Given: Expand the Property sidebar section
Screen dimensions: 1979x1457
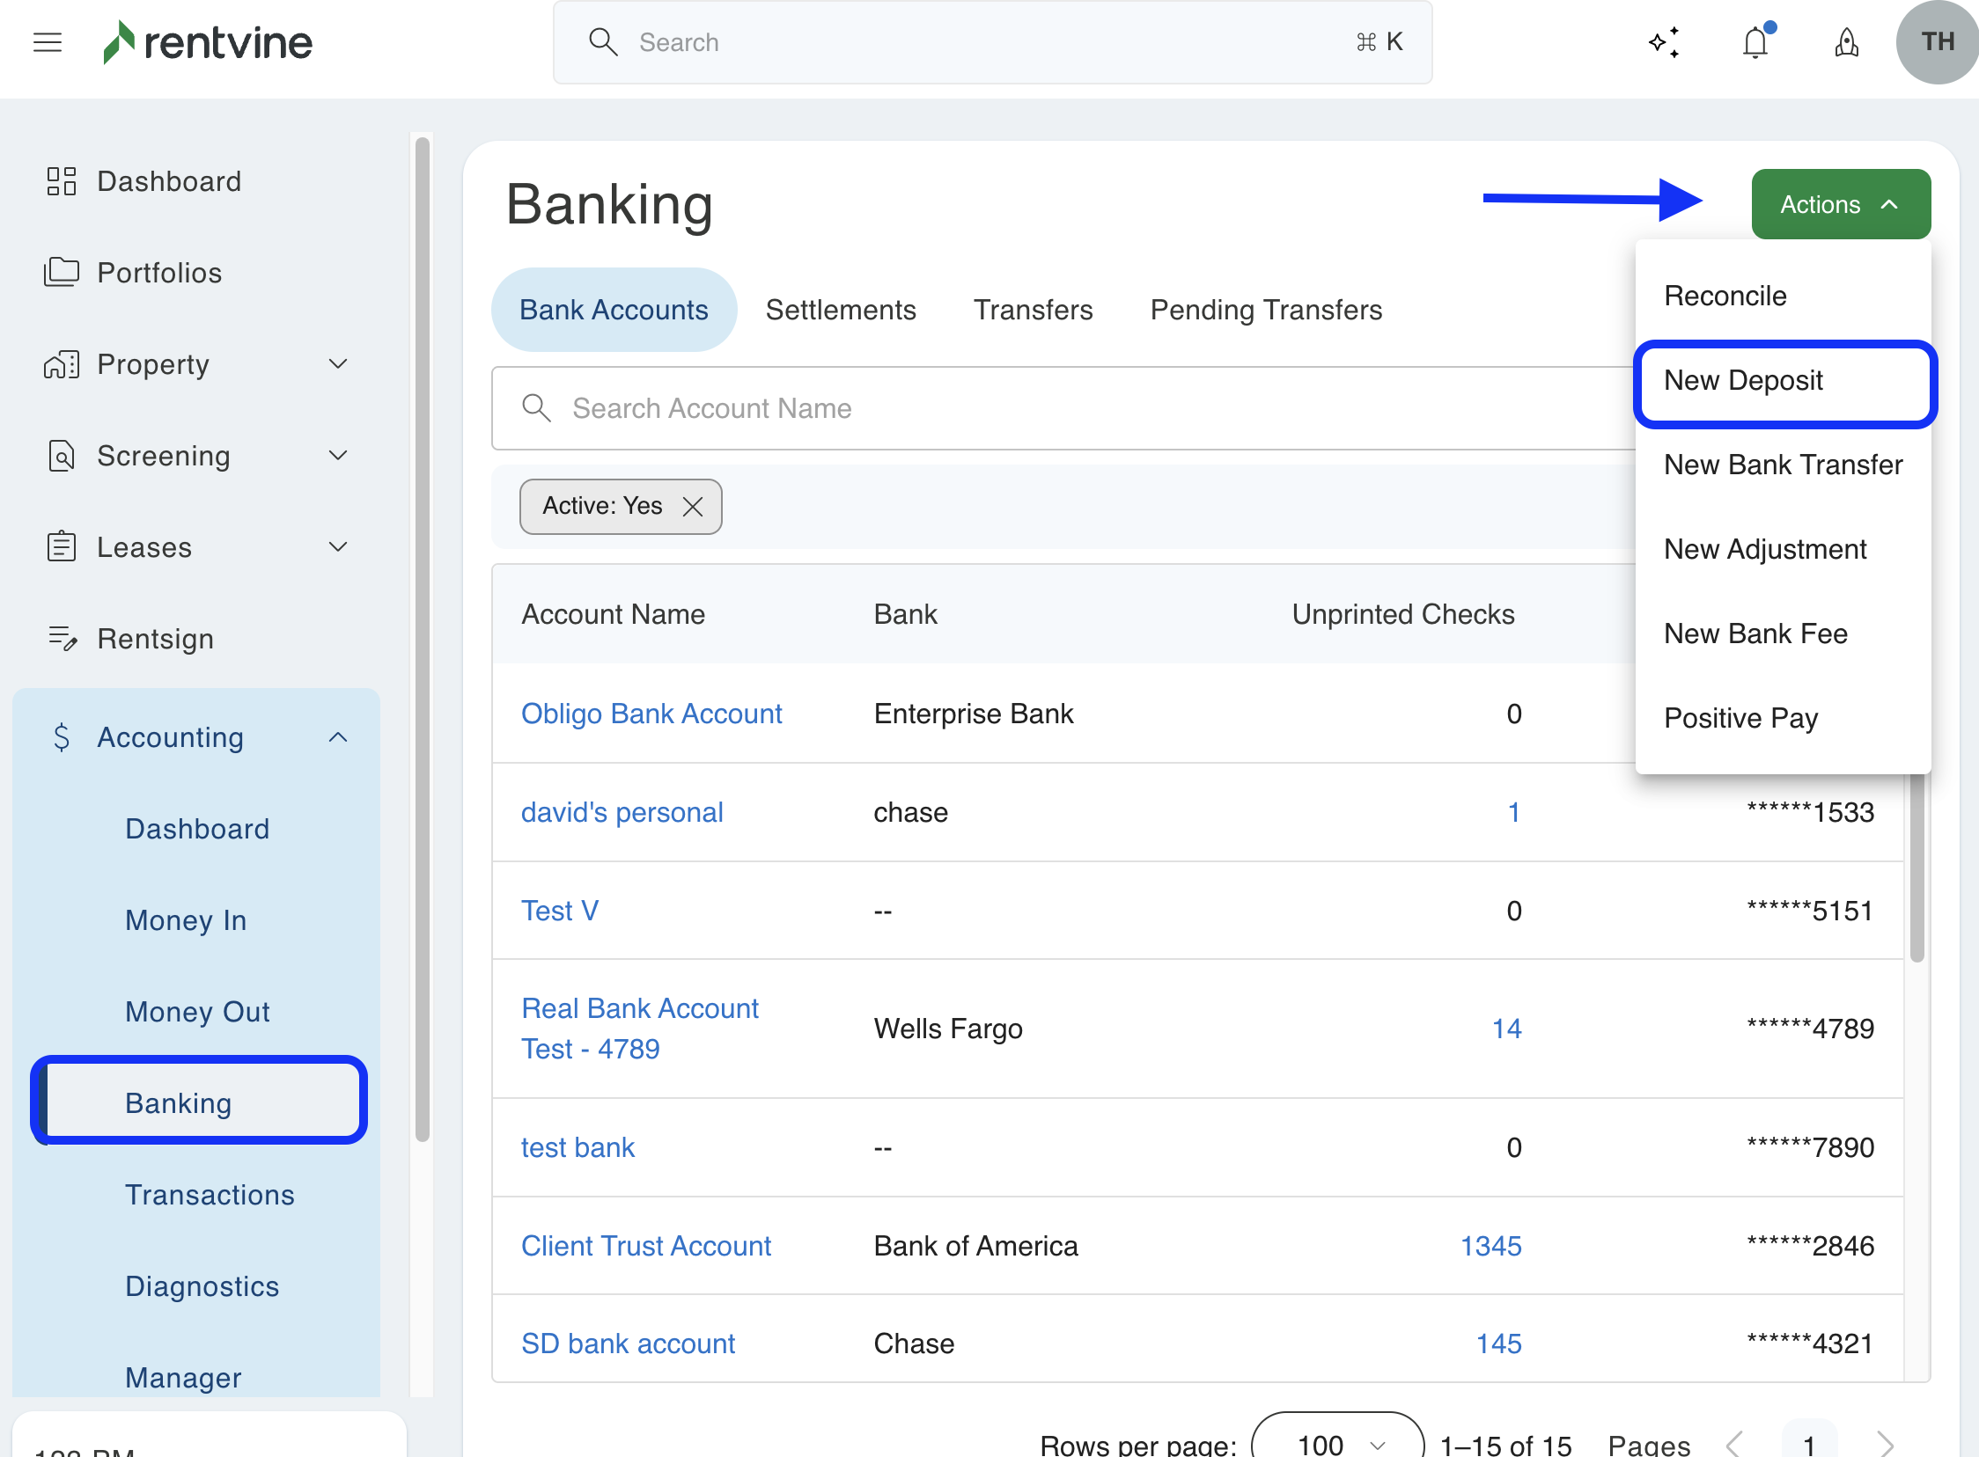Looking at the screenshot, I should click(338, 363).
